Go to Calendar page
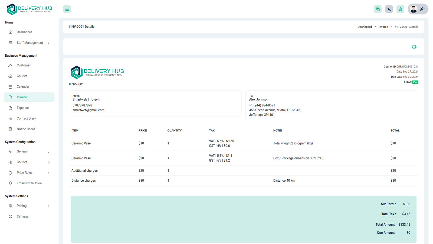The image size is (433, 244). pyautogui.click(x=23, y=87)
